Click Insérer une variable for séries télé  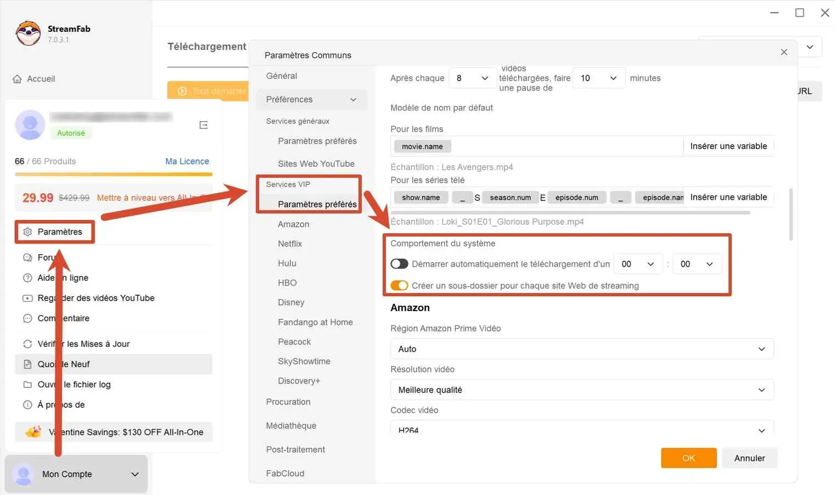[728, 197]
